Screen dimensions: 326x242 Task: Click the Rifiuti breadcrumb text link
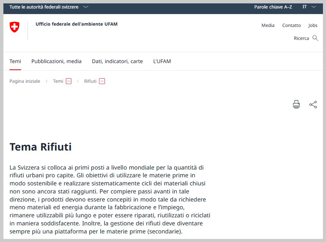pyautogui.click(x=90, y=81)
